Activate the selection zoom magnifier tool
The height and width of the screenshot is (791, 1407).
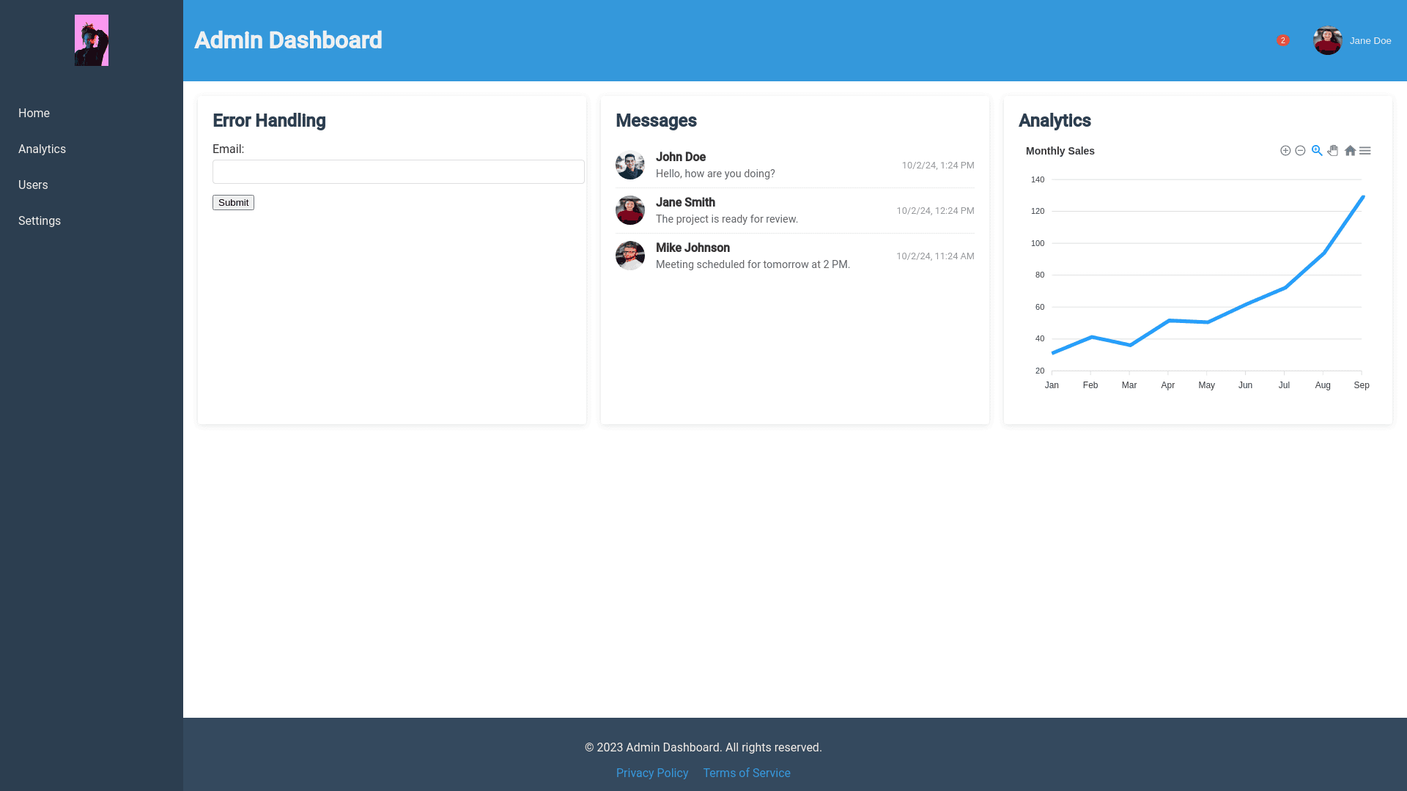pyautogui.click(x=1317, y=151)
